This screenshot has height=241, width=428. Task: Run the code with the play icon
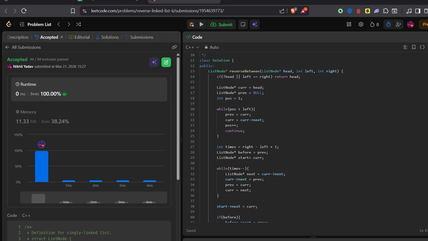(x=202, y=24)
